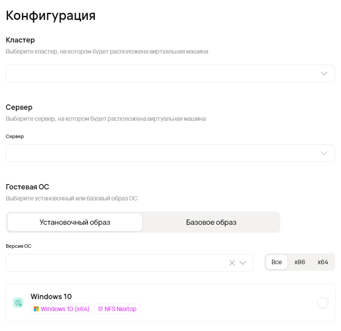Expand the Версия ОС dropdown chevron
The image size is (341, 331).
(x=243, y=263)
